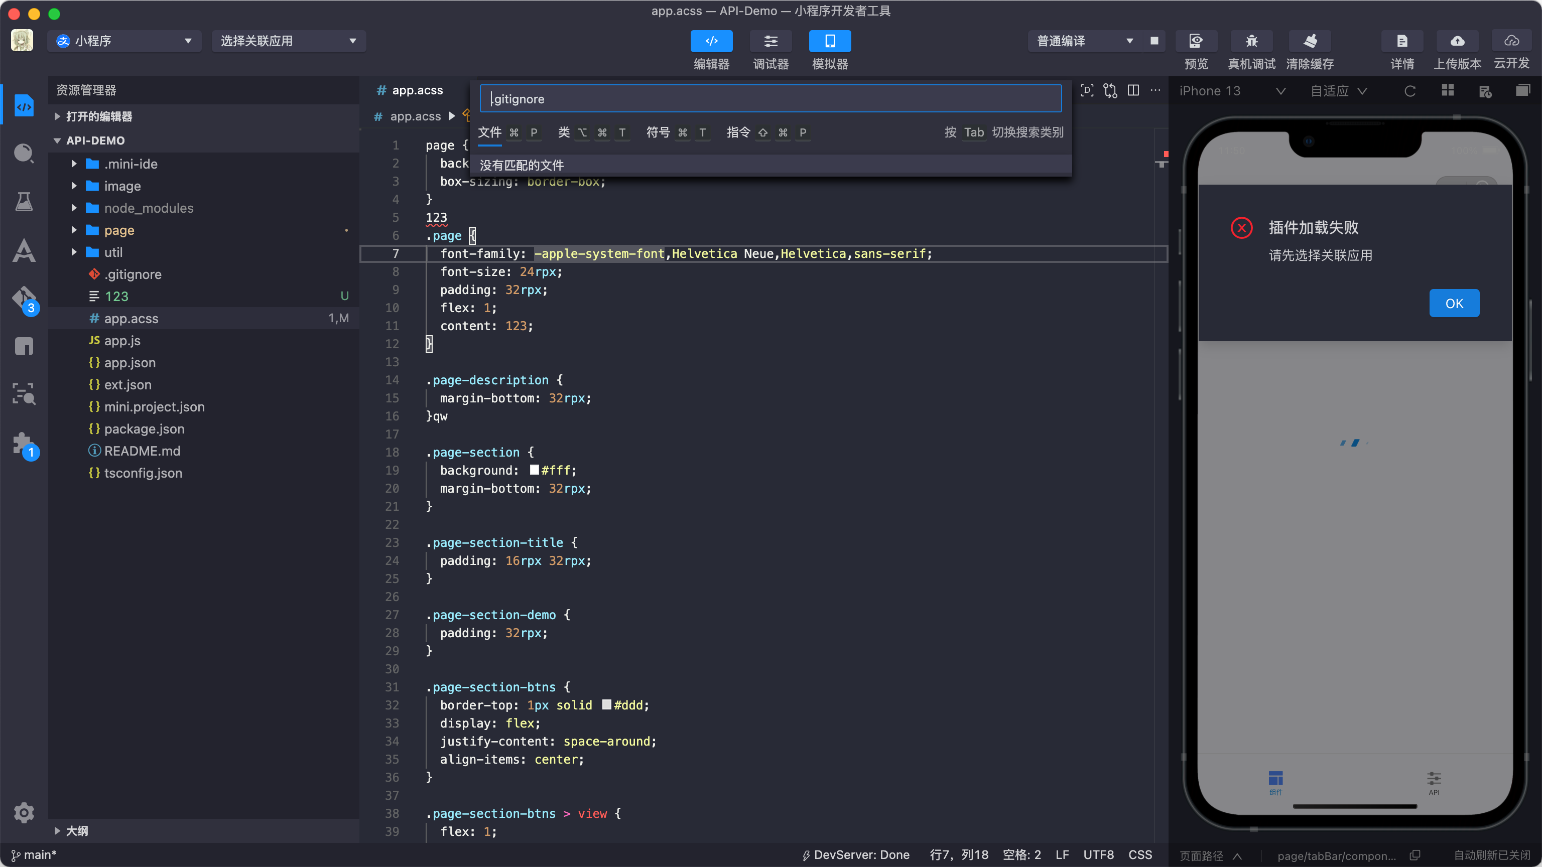Click the main* git branch in status bar
The width and height of the screenshot is (1542, 867).
34,854
